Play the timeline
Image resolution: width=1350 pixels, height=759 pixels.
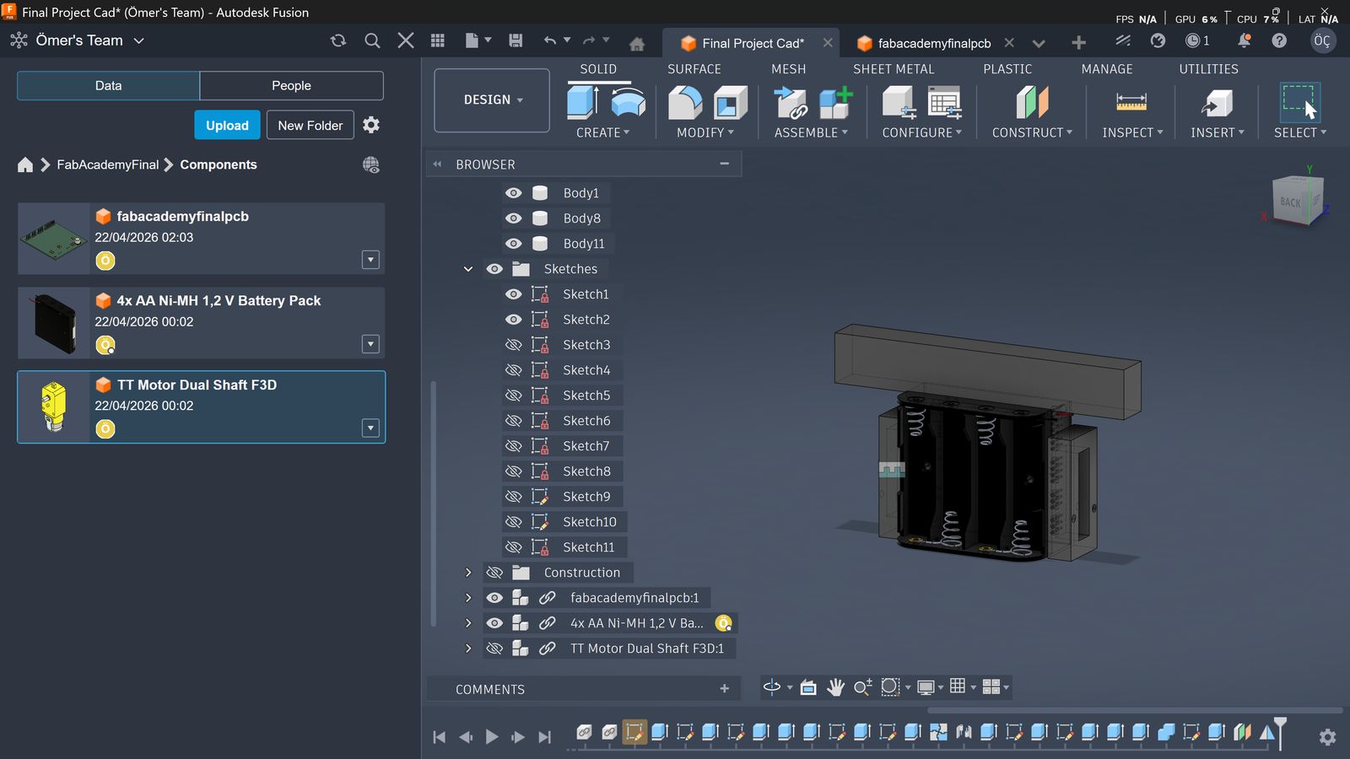pos(492,737)
